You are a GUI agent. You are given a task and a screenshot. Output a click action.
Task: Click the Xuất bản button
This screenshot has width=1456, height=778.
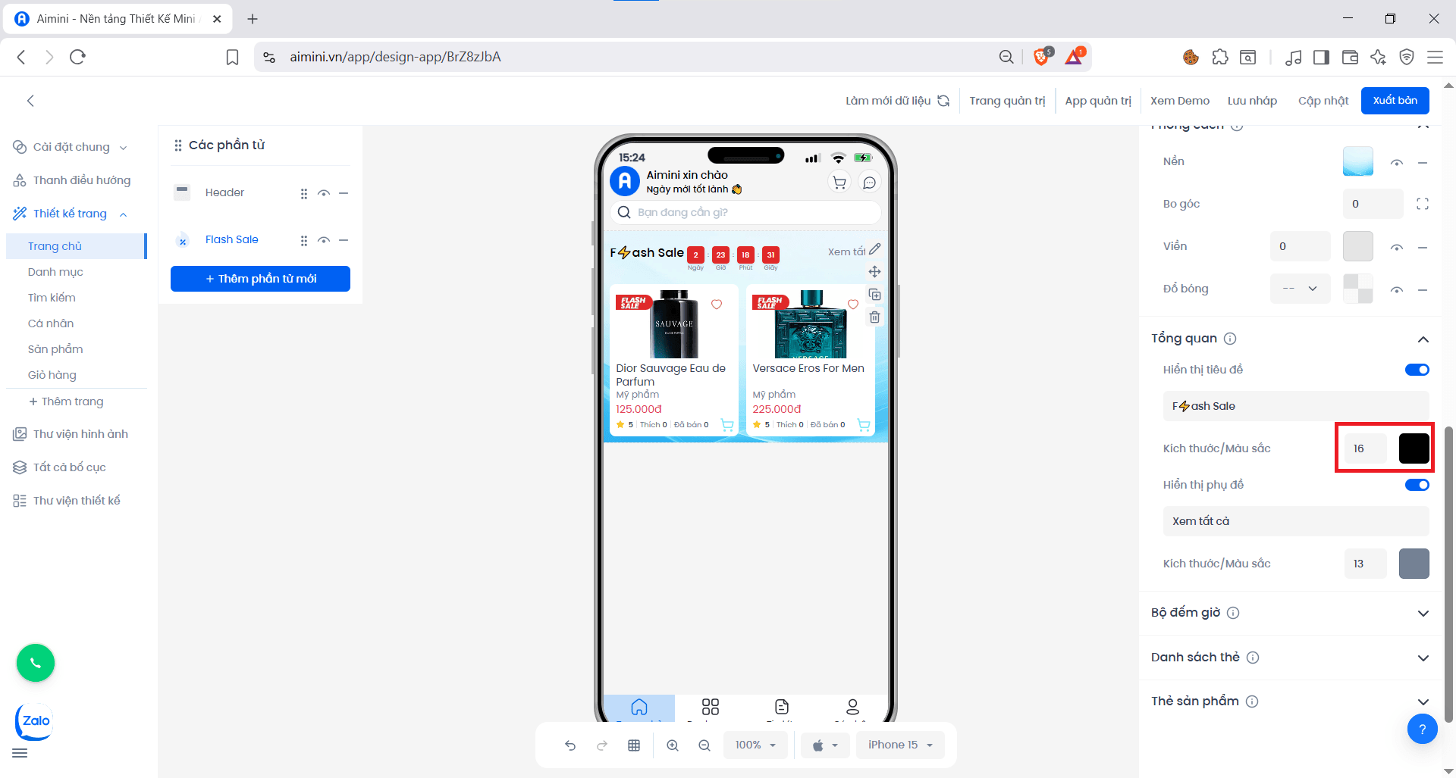tap(1395, 101)
